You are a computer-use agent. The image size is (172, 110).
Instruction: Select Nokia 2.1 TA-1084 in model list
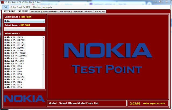click(23, 58)
